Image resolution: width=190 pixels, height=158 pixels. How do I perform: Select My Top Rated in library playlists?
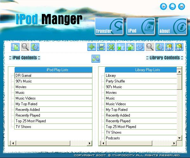coord(141,110)
